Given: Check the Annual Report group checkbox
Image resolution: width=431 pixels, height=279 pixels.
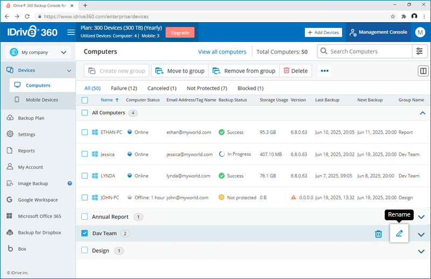Looking at the screenshot, I should click(85, 217).
